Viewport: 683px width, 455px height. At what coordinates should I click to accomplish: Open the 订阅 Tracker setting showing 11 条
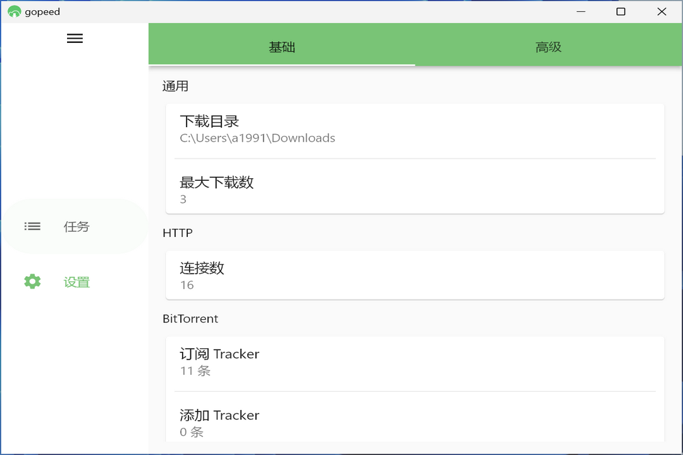tap(415, 361)
